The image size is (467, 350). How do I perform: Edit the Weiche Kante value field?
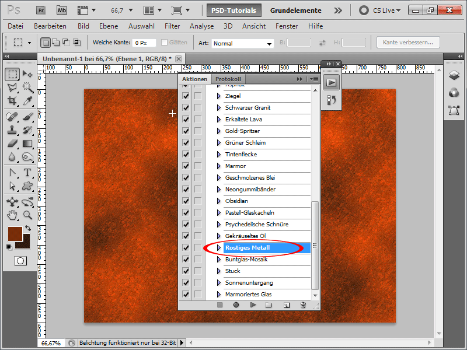coord(144,43)
